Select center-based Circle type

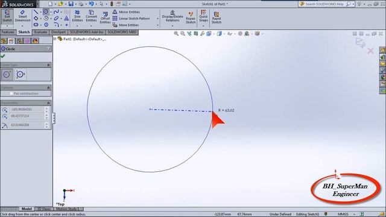(7, 74)
